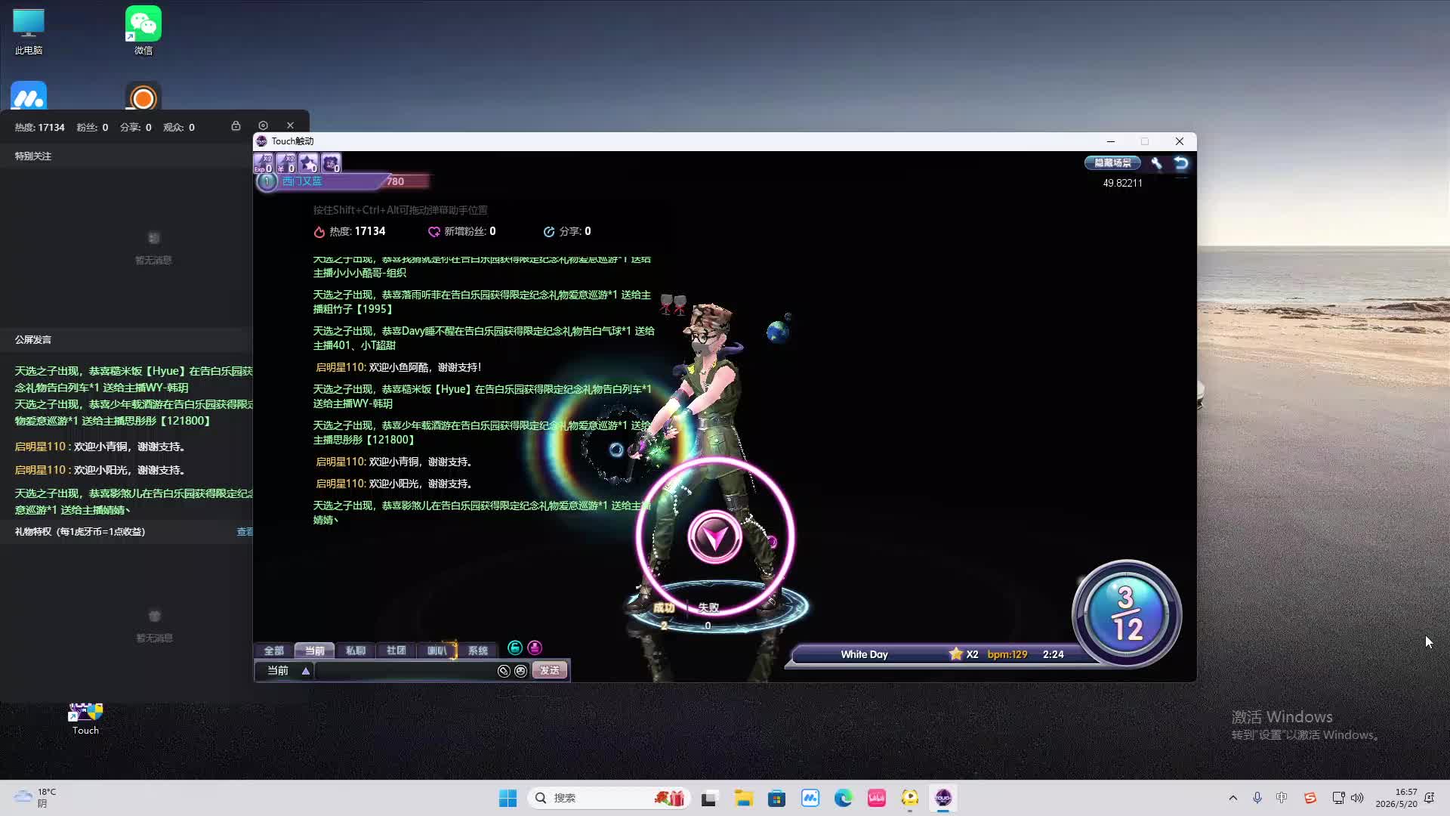1450x816 pixels.
Task: Send the chat with 发送 button
Action: tap(550, 670)
